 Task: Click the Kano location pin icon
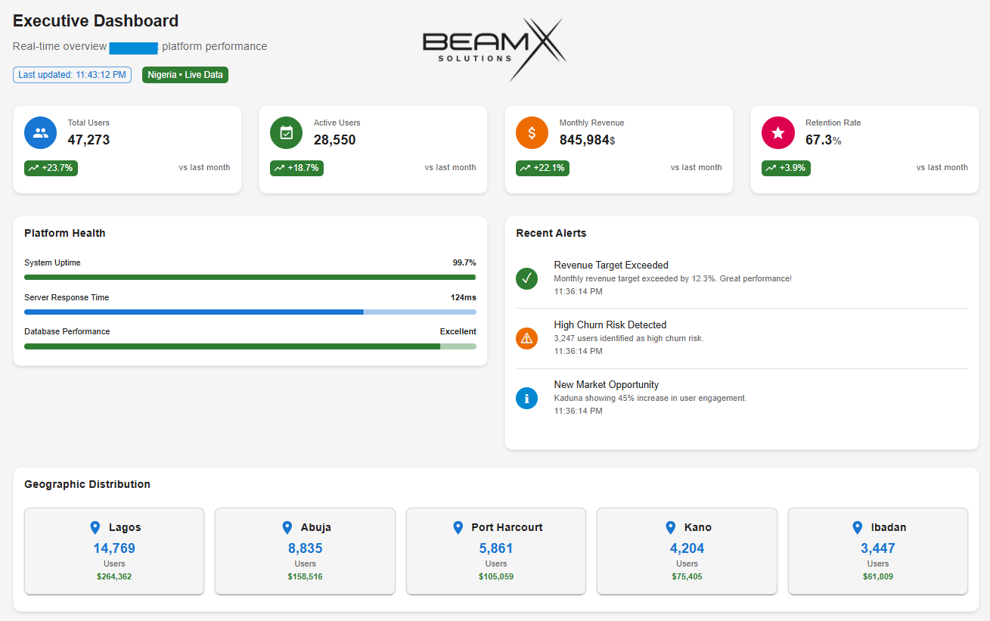tap(671, 527)
